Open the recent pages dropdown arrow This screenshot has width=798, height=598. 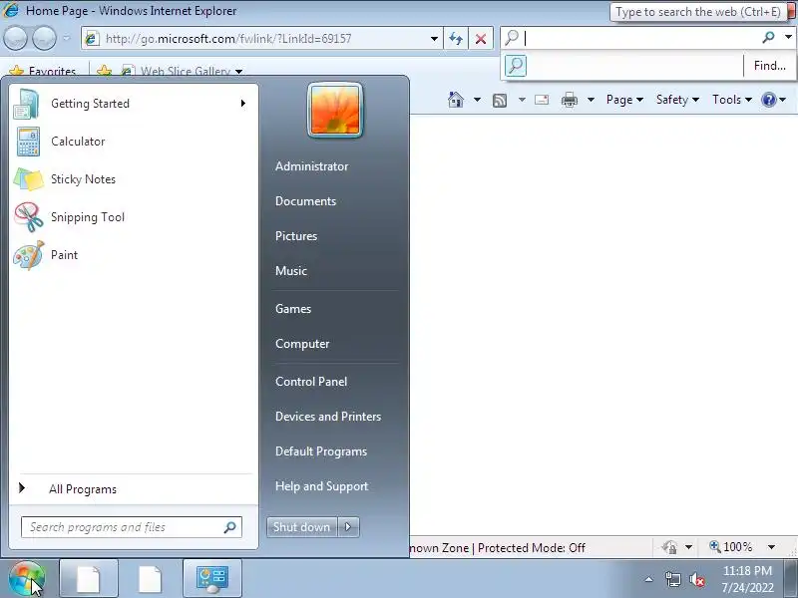(x=66, y=39)
